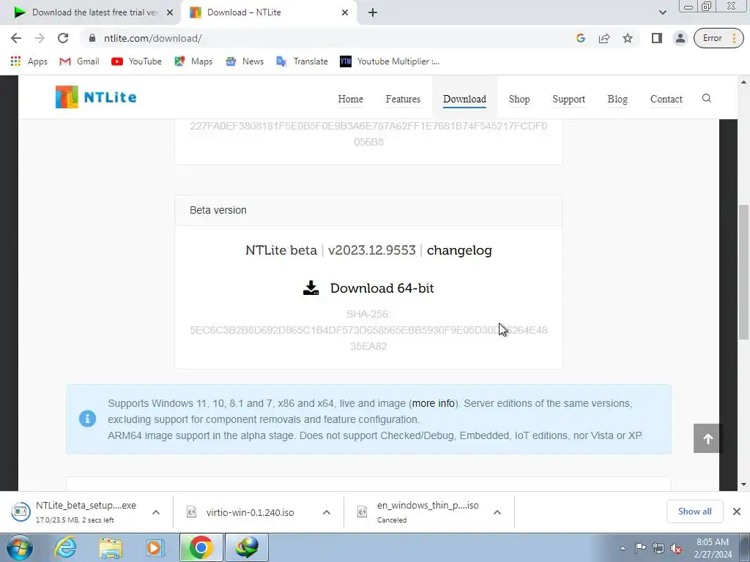
Task: Open the Features nav item
Action: point(403,99)
